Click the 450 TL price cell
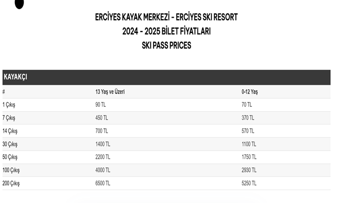 (x=102, y=118)
